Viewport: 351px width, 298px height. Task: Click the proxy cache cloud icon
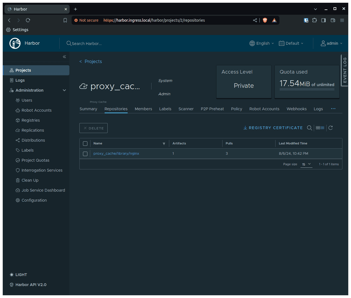[x=84, y=86]
